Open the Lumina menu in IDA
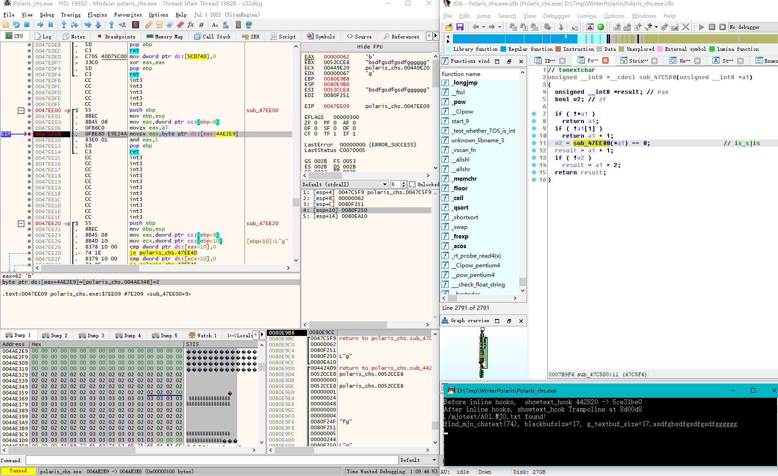Screen dimensions: 778x476 [x=587, y=16]
